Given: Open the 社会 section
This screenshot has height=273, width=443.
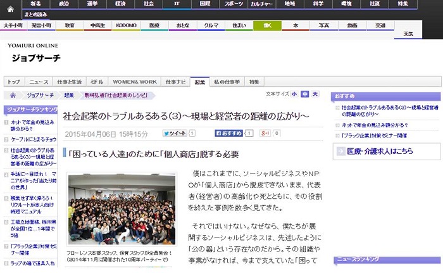Looking at the screenshot, I should tap(149, 4).
